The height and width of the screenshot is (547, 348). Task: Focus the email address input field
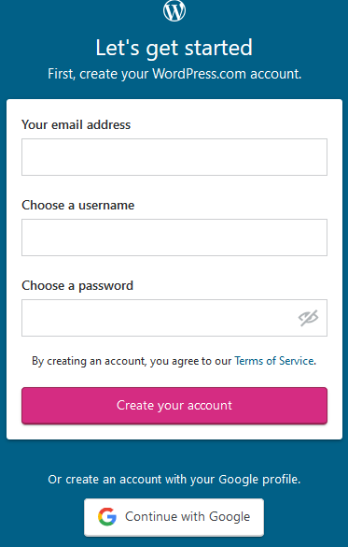174,157
